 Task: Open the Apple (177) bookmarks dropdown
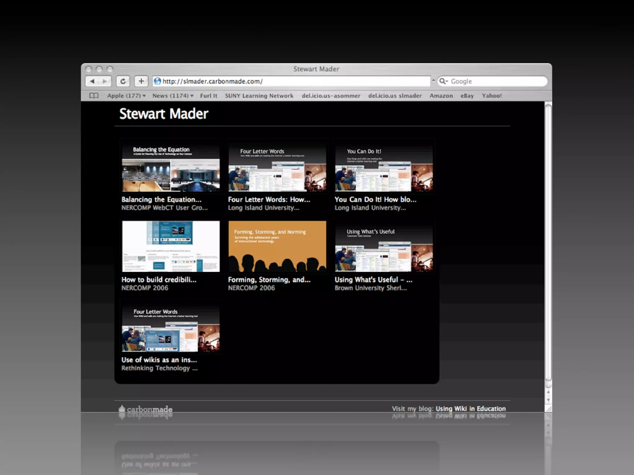126,96
